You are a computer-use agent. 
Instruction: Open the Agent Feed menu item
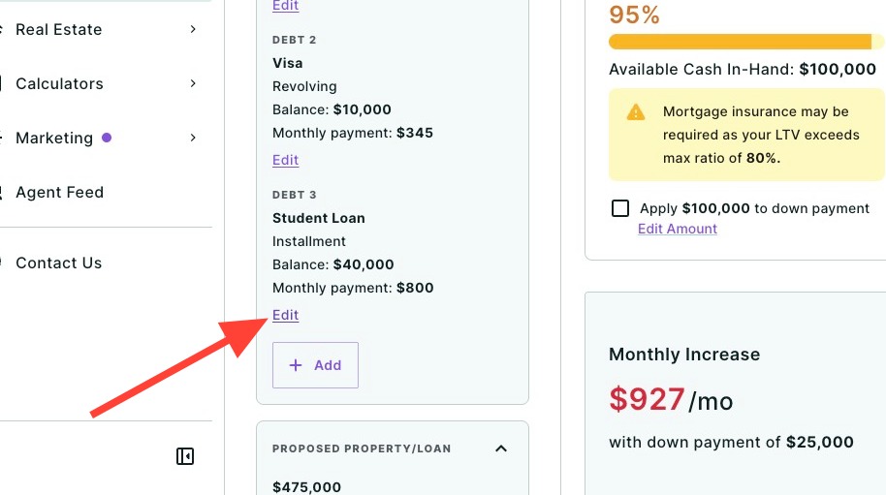coord(60,192)
